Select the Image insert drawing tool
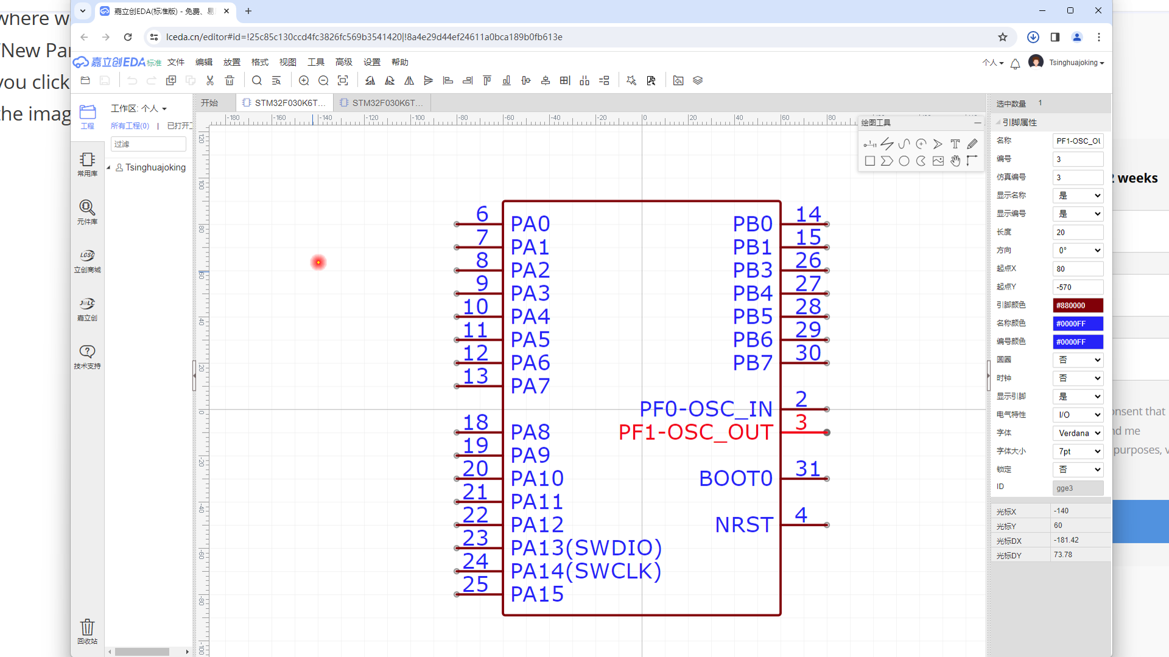The height and width of the screenshot is (657, 1169). pos(938,161)
